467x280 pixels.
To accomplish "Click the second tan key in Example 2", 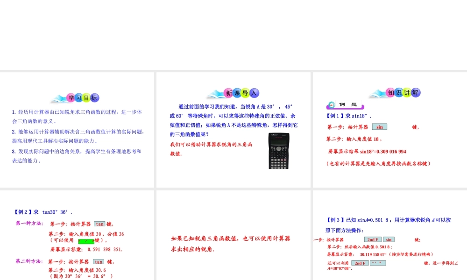I will [99, 261].
